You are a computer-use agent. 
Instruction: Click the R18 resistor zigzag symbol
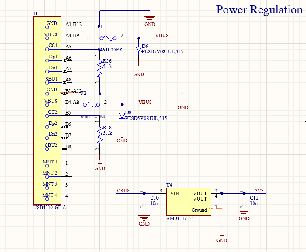coord(100,135)
